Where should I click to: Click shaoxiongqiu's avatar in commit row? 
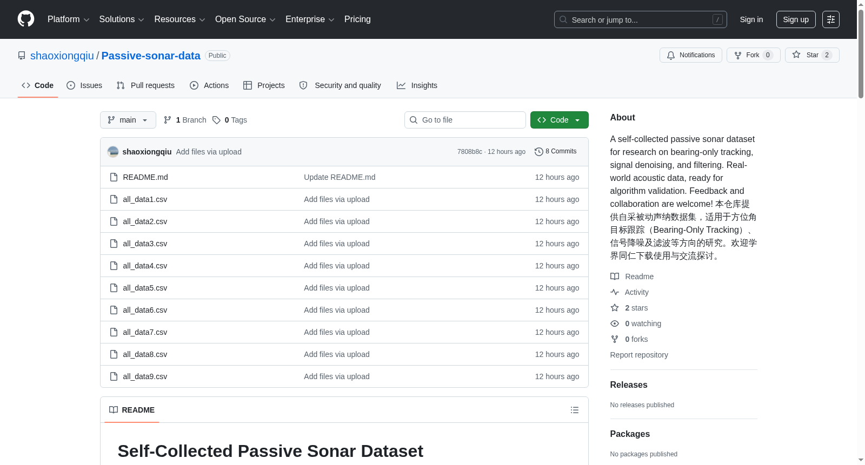coord(113,152)
